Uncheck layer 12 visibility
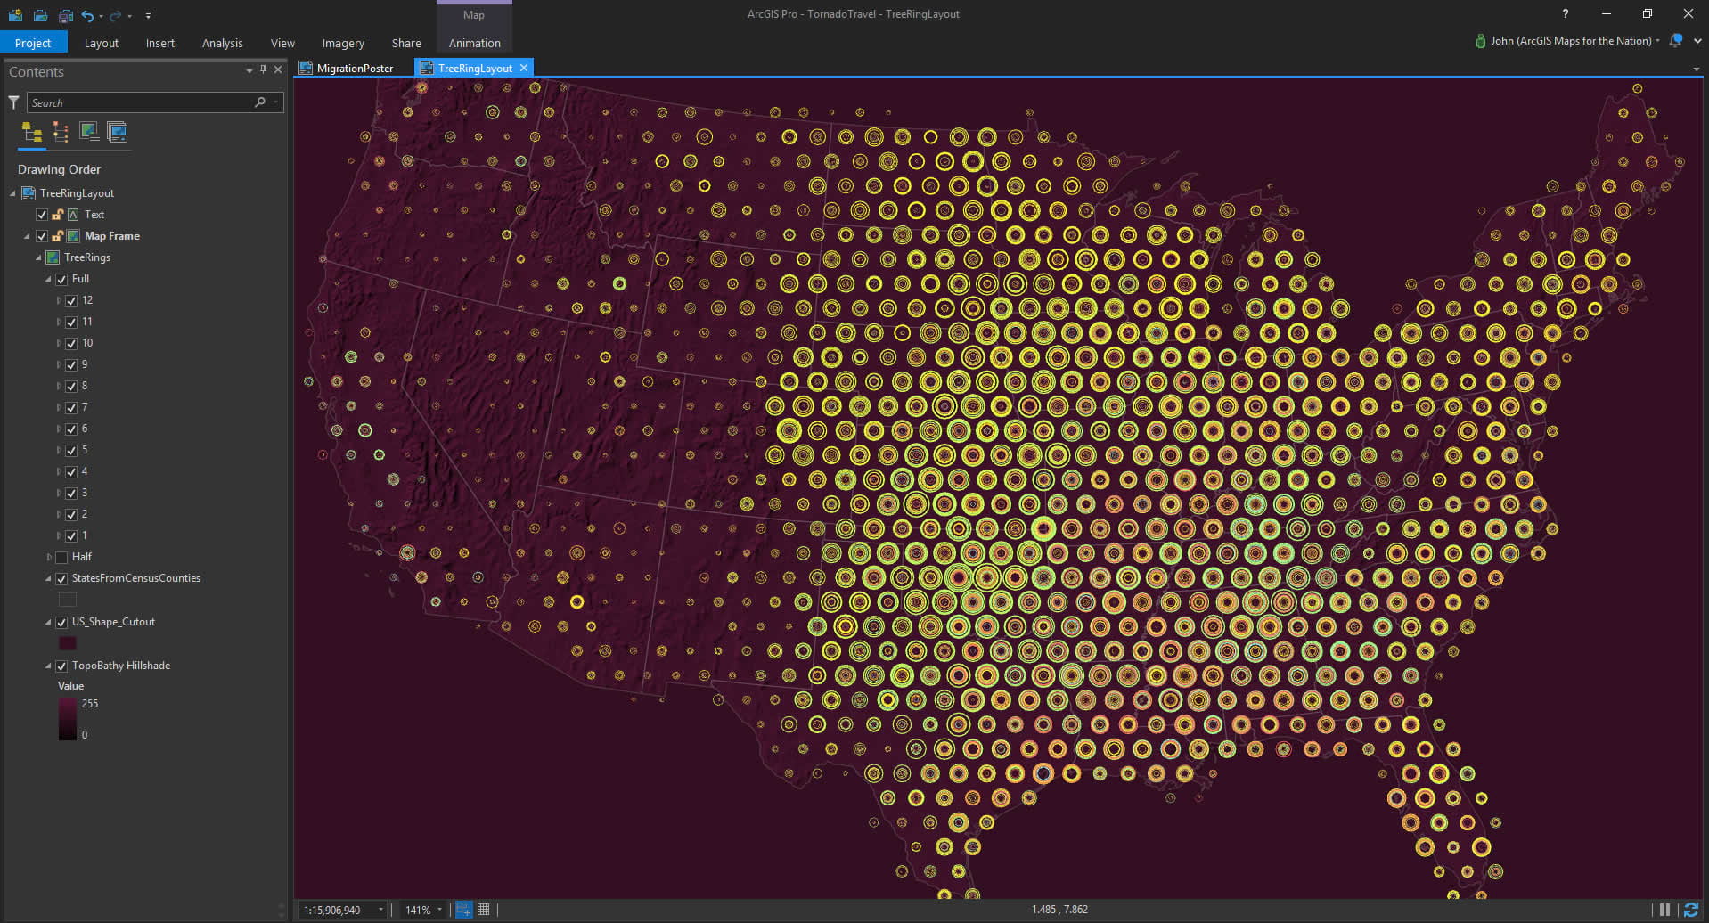 (71, 300)
